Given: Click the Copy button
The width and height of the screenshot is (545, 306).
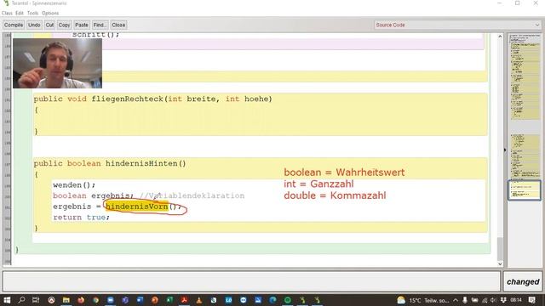Looking at the screenshot, I should (x=64, y=25).
